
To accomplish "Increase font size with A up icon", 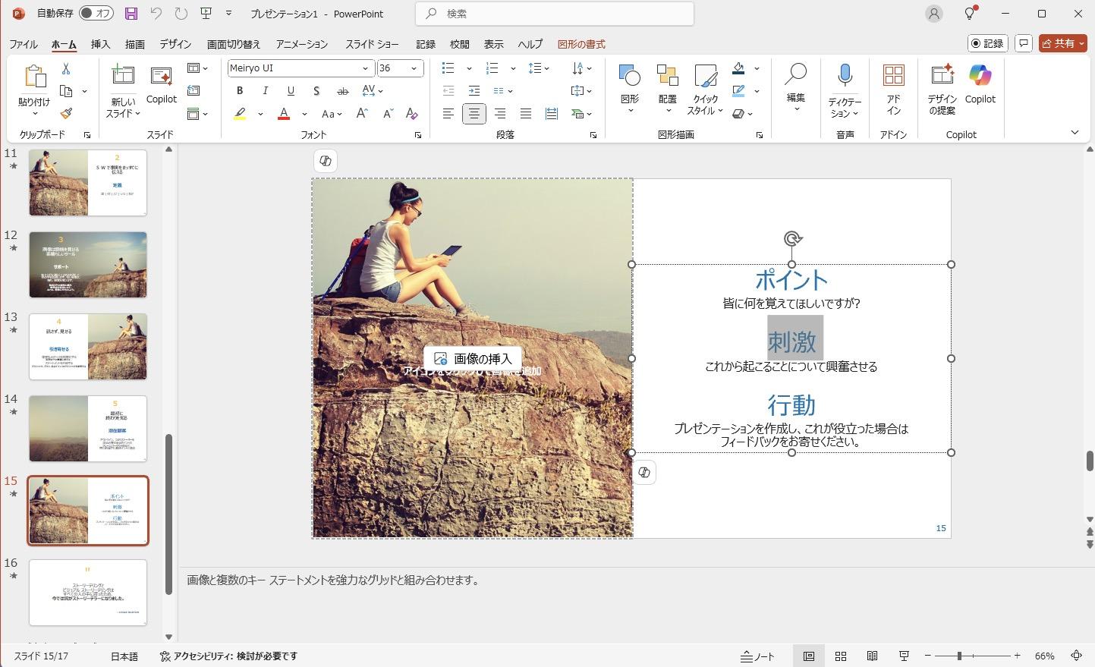I will 362,114.
